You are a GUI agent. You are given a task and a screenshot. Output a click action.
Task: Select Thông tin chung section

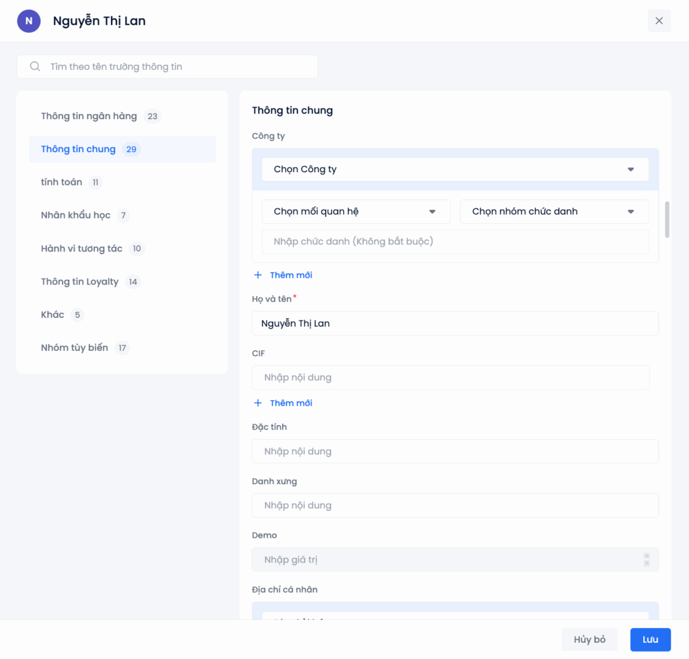point(122,149)
